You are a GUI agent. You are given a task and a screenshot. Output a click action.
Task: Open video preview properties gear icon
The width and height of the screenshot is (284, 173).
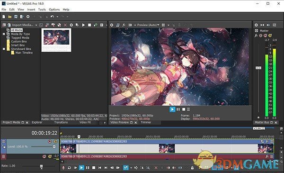coord(112,25)
